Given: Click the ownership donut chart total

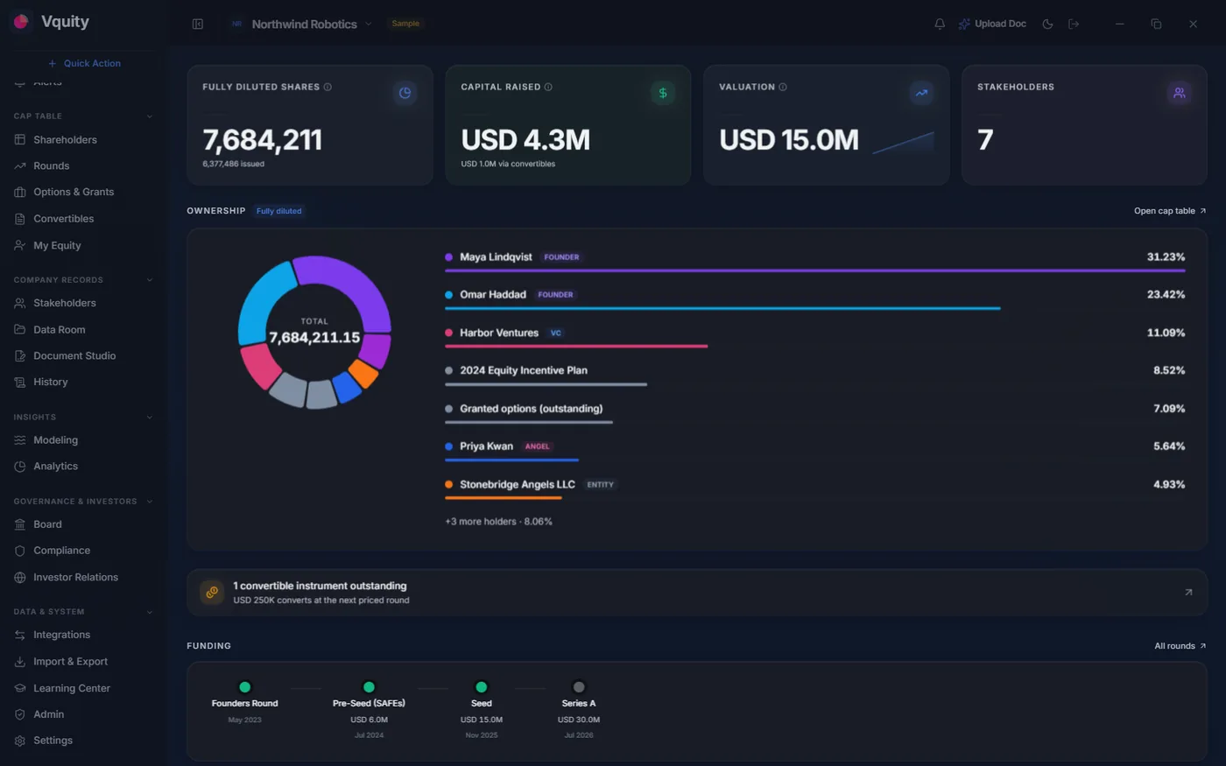Looking at the screenshot, I should pos(314,332).
